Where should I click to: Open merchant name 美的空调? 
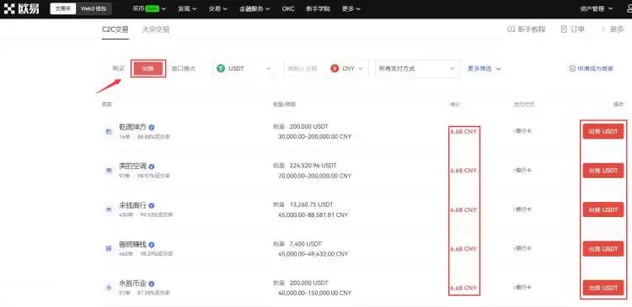pos(132,167)
